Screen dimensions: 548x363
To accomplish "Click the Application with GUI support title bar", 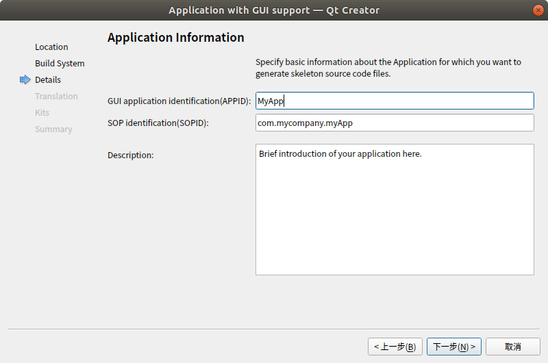I will (x=274, y=10).
